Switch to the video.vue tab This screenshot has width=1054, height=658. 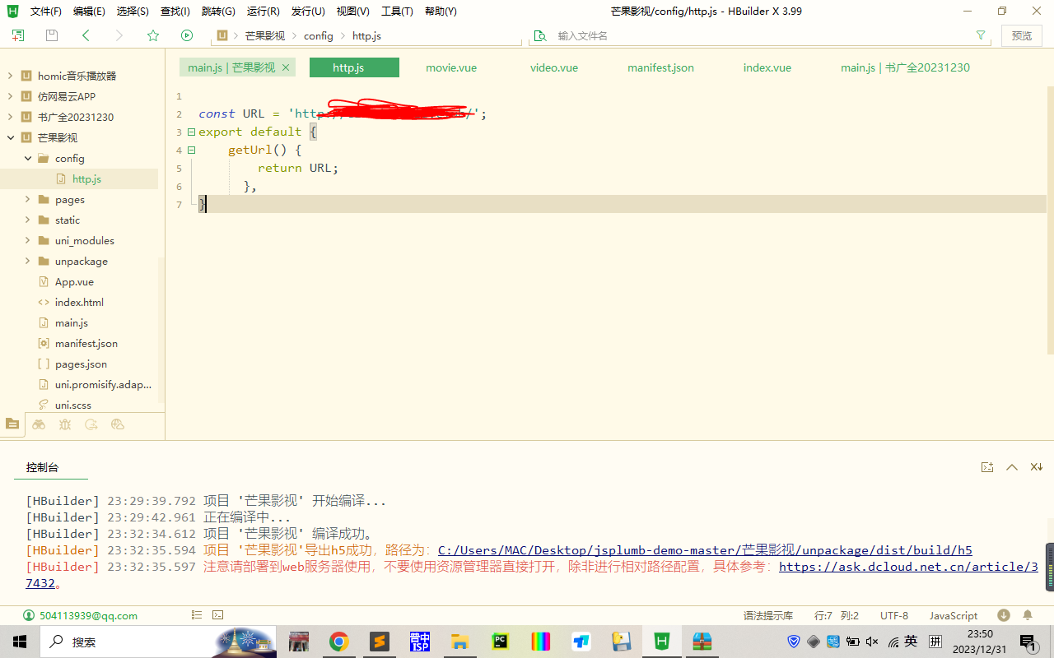click(554, 67)
